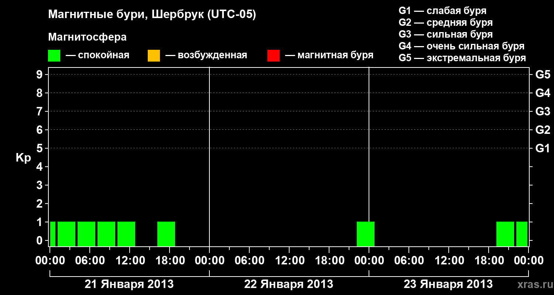Viewport: 554px width, 295px height.
Task: Click the '— магнитная буря' legend label
Action: coord(329,56)
